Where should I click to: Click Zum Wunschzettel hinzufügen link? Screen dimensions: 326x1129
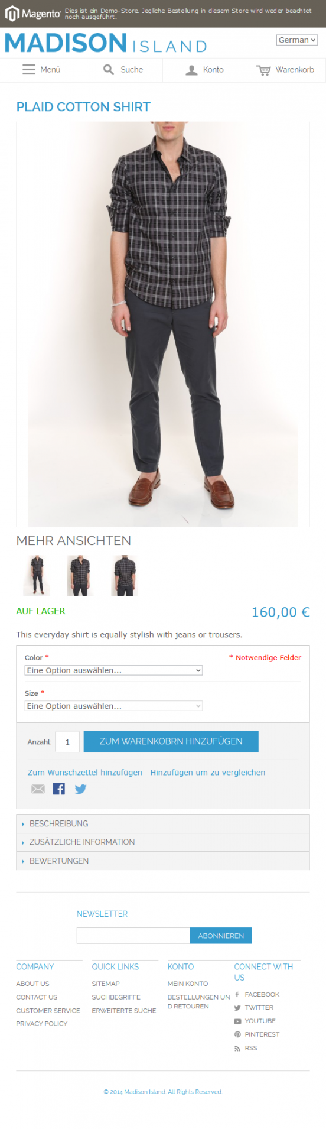(85, 772)
